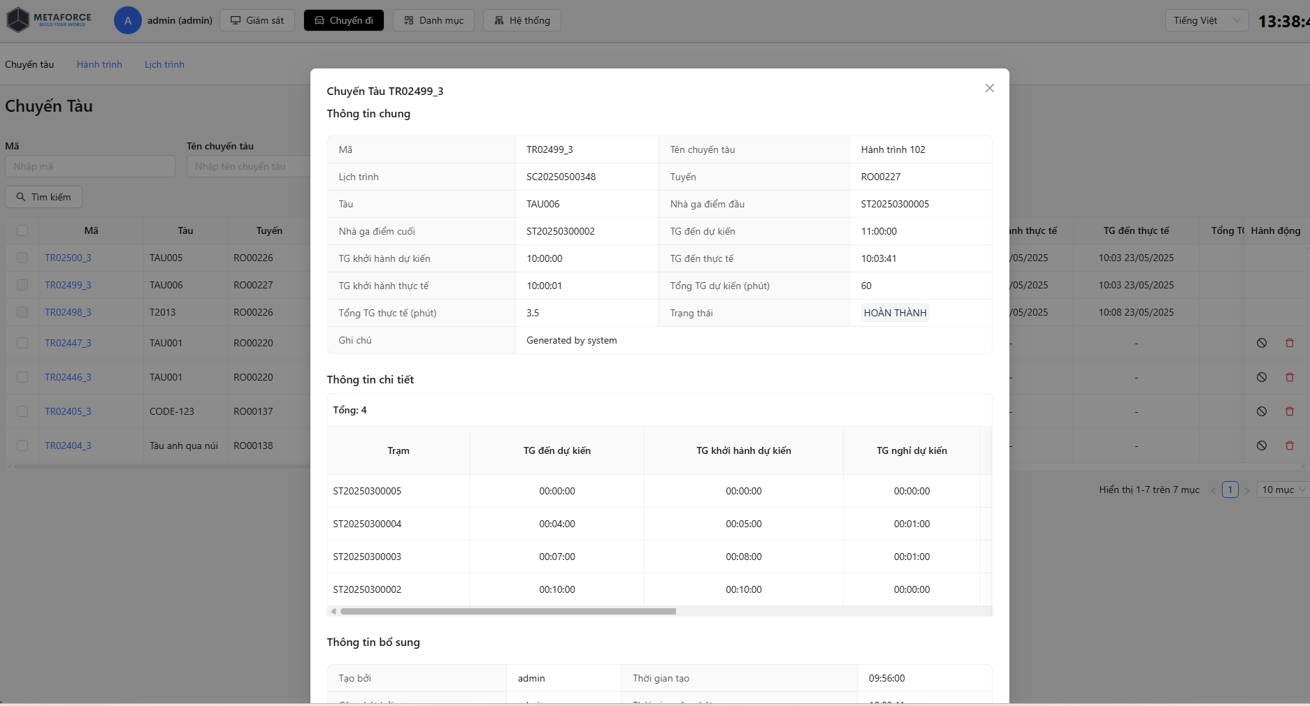
Task: Expand the 10 mục page size dropdown
Action: click(x=1283, y=490)
